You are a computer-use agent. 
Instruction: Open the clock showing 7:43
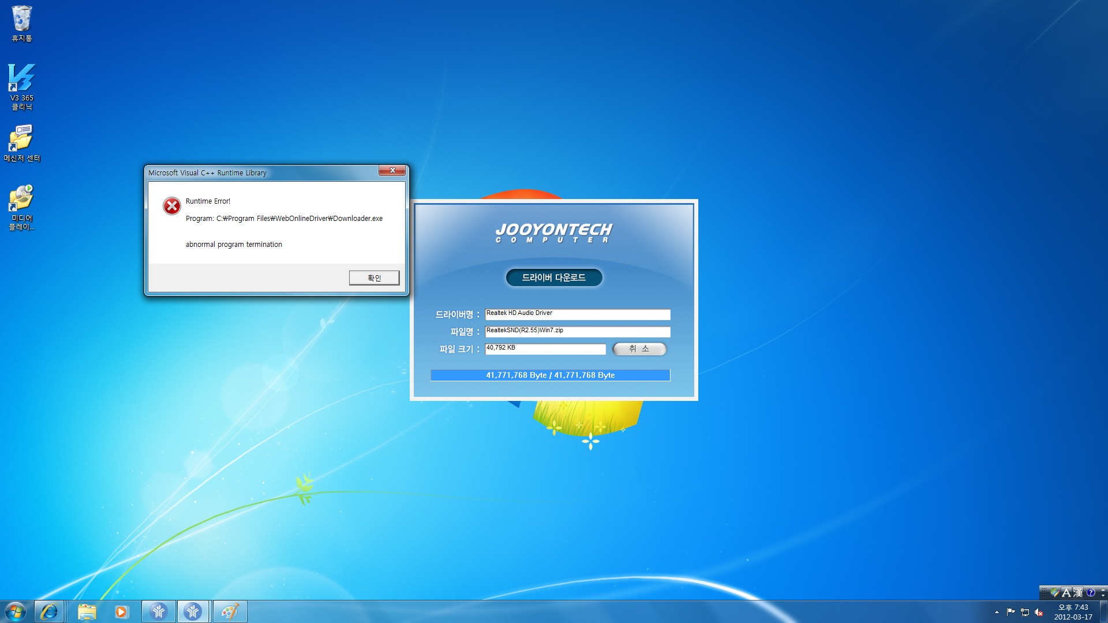tap(1073, 612)
